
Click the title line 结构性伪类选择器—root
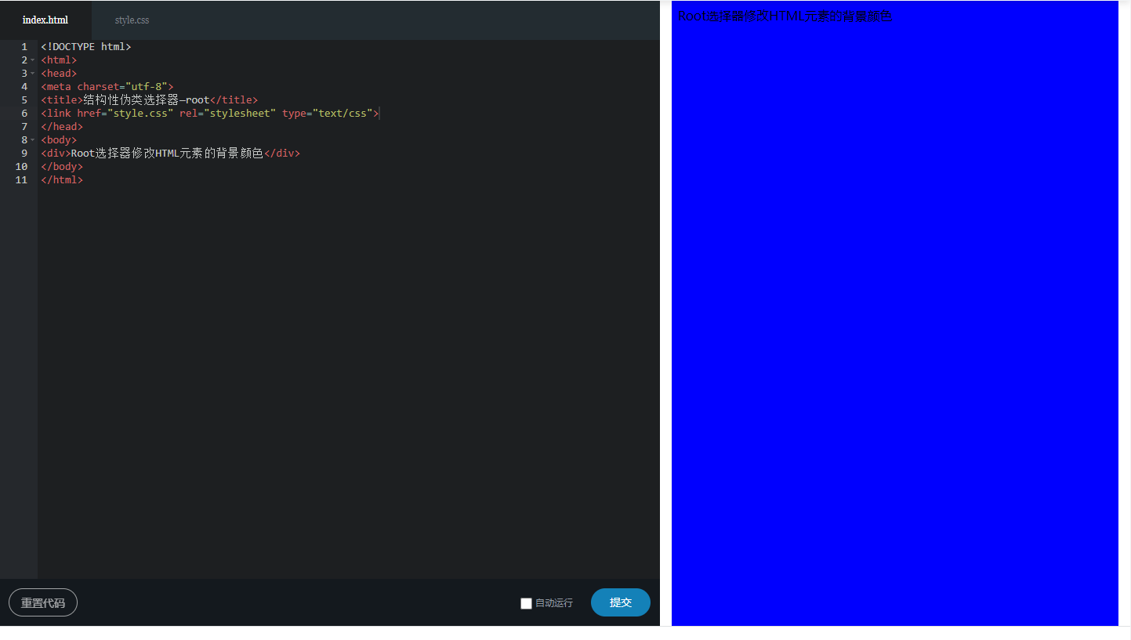point(150,100)
